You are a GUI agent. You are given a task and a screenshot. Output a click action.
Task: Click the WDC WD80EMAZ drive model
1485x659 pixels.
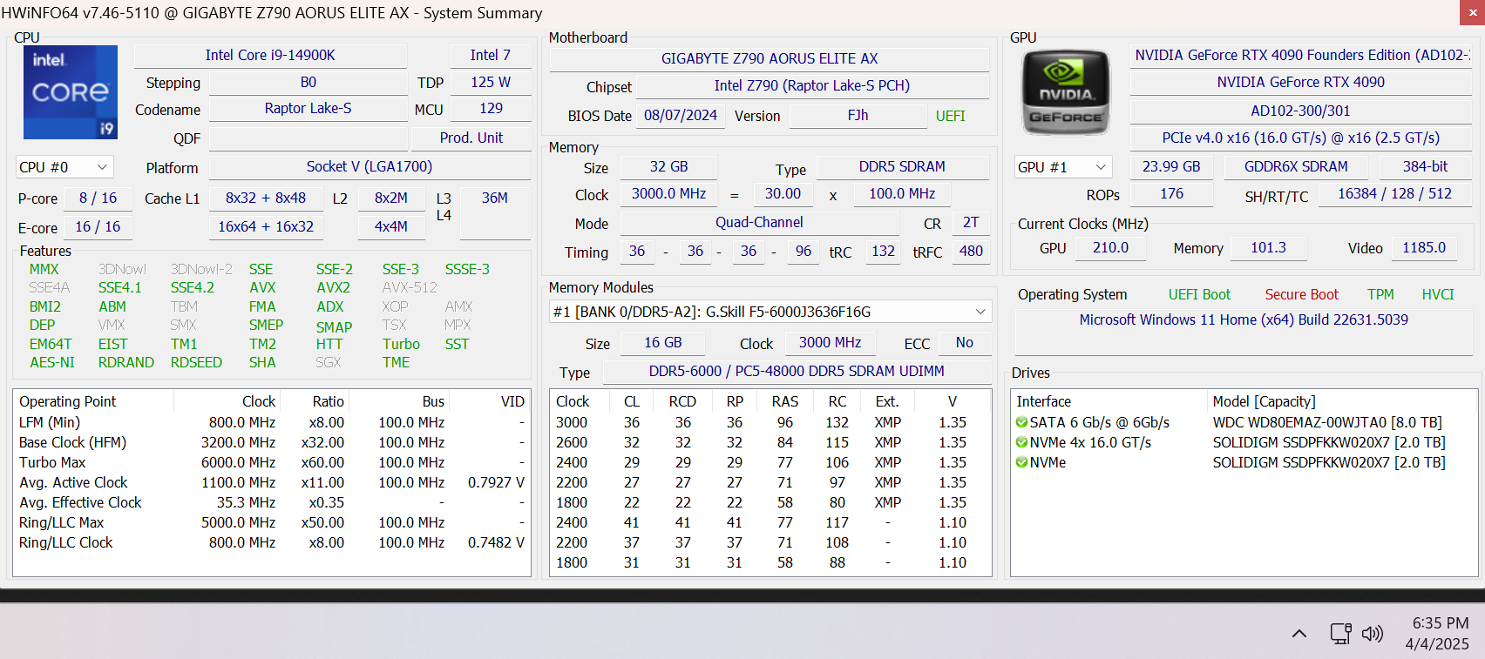[x=1327, y=422]
